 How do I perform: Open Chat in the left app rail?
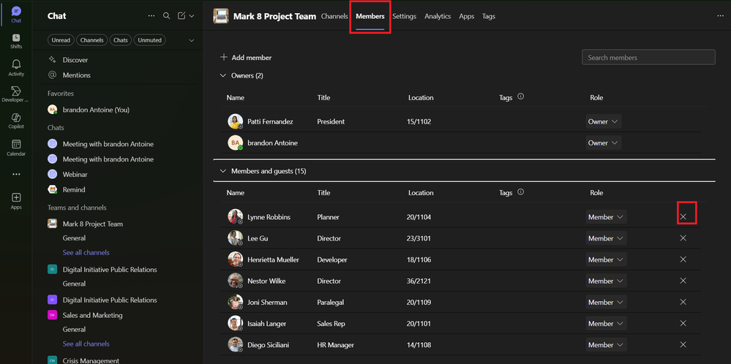click(16, 15)
